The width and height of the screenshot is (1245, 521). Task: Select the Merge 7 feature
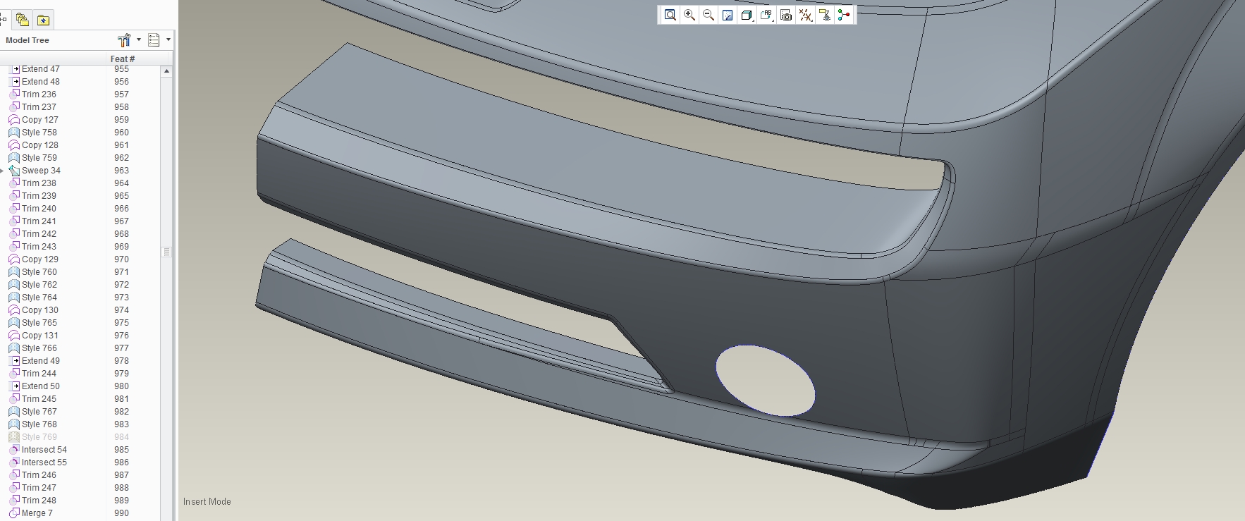click(x=37, y=513)
